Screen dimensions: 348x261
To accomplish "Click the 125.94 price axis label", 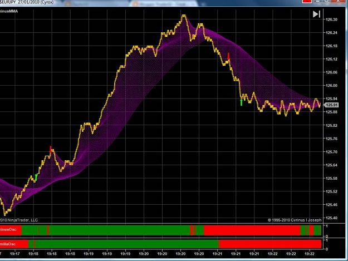I will click(331, 99).
